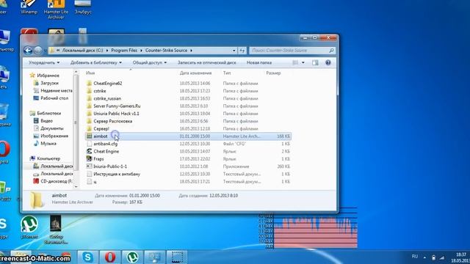Select Uniuria Pablic Hack v1.1 folder

click(x=116, y=114)
